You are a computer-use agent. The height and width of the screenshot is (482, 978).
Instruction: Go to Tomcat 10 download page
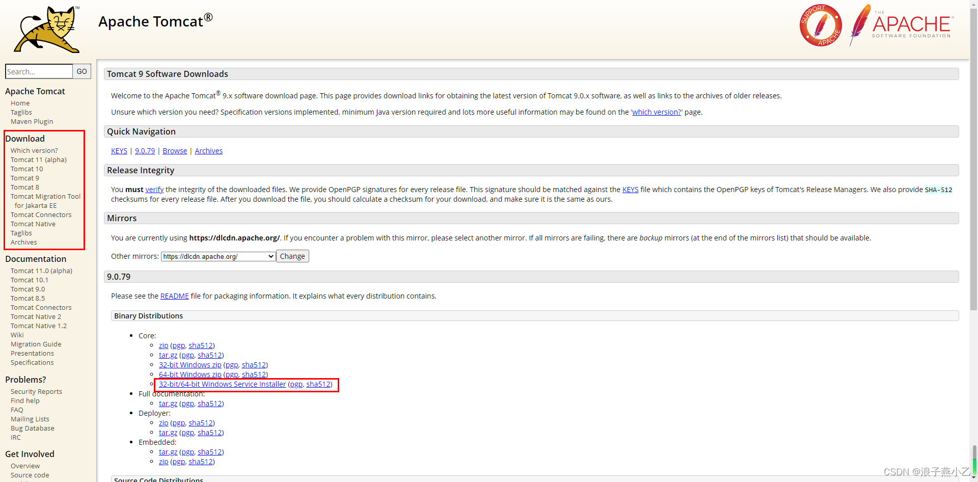[26, 169]
